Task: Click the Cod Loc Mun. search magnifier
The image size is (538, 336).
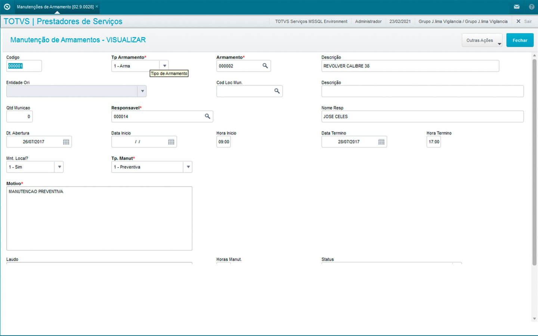Action: click(277, 91)
